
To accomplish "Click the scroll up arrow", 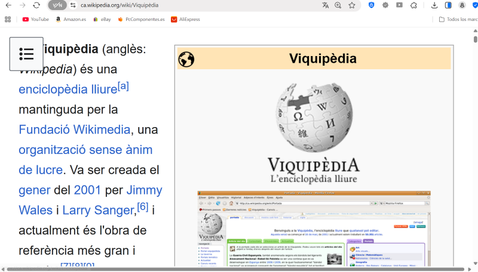I will (475, 31).
